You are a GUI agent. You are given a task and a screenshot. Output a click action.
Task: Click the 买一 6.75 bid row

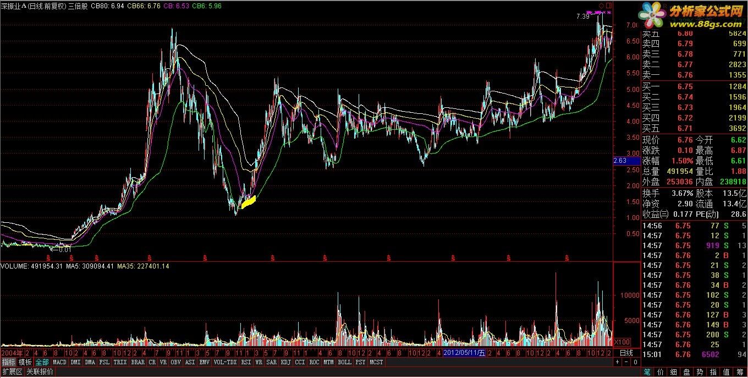pyautogui.click(x=695, y=86)
